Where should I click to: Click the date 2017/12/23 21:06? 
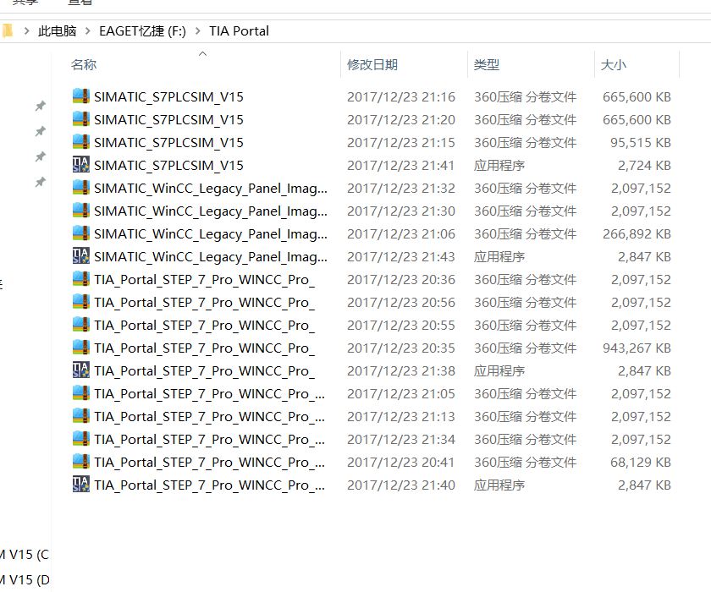tap(401, 233)
